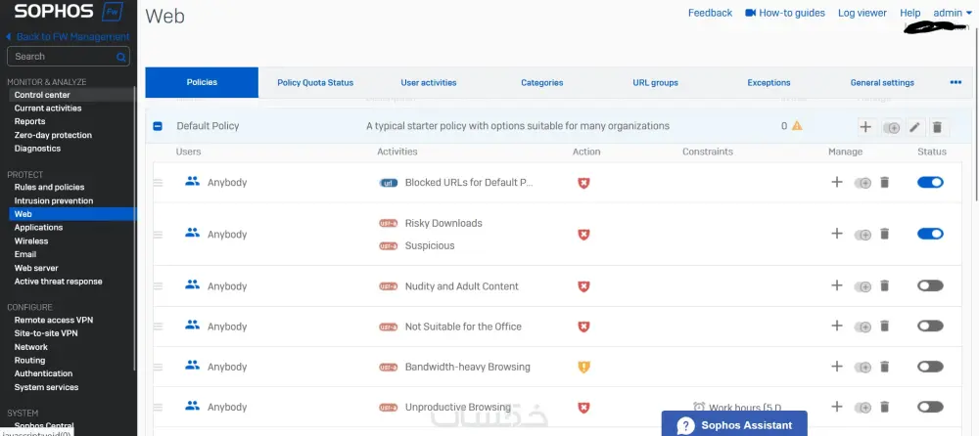Clone the Blocked URLs rule
979x436 pixels.
[862, 183]
